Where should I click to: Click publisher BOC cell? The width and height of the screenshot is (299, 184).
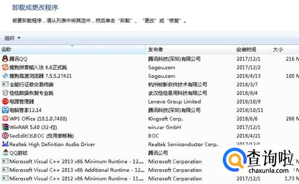point(153,136)
